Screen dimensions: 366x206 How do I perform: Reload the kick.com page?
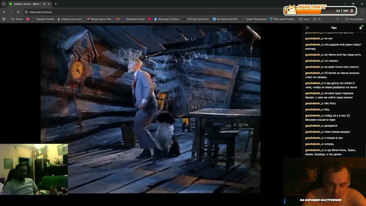point(18,12)
